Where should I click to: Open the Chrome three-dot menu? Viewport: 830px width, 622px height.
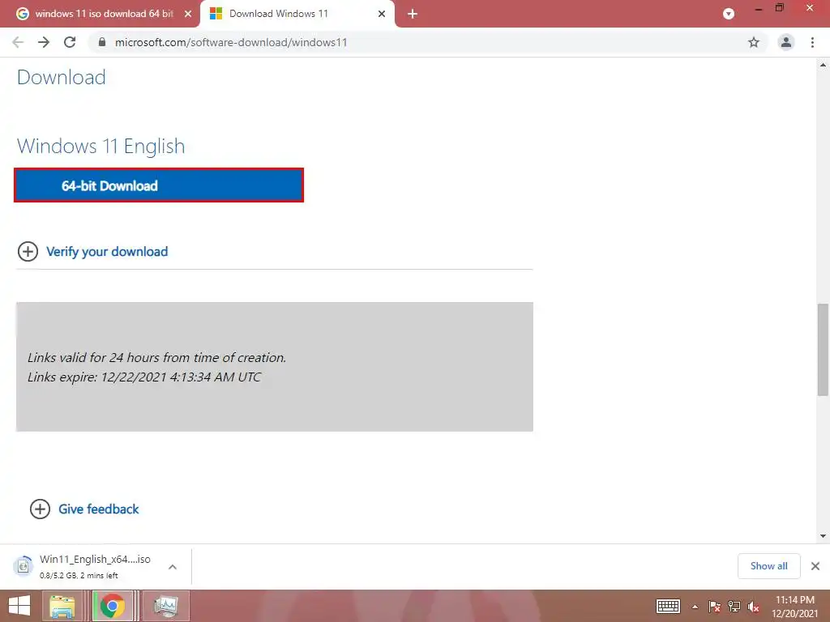pyautogui.click(x=812, y=42)
